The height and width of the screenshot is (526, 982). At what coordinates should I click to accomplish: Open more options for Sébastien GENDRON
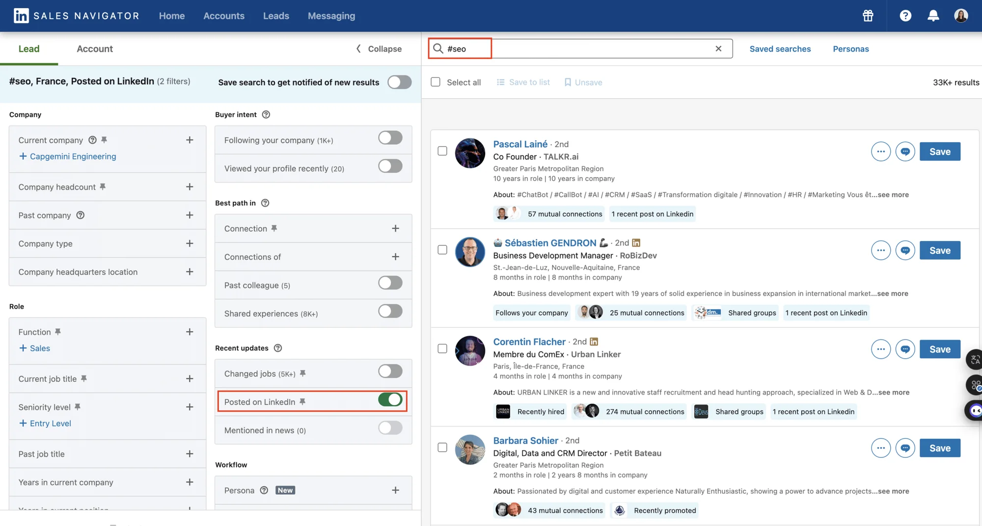pyautogui.click(x=881, y=250)
